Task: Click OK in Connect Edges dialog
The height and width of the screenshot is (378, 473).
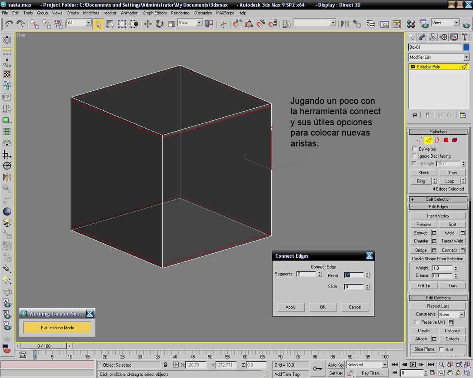Action: pos(323,307)
